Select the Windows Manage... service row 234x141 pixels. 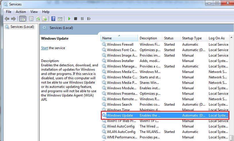click(x=165, y=66)
